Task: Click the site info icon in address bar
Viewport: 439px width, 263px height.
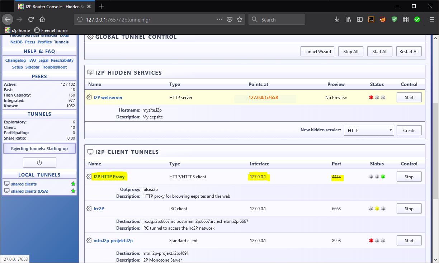Action: pyautogui.click(x=80, y=20)
